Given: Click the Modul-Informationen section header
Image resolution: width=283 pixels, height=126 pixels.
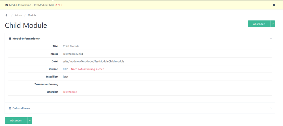Looking at the screenshot, I should click(x=26, y=39).
